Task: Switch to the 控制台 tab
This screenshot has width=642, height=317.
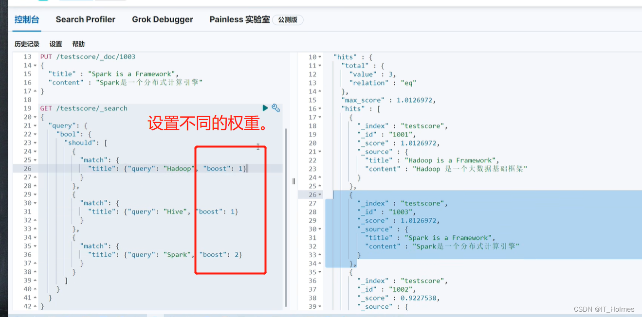Action: click(x=27, y=19)
